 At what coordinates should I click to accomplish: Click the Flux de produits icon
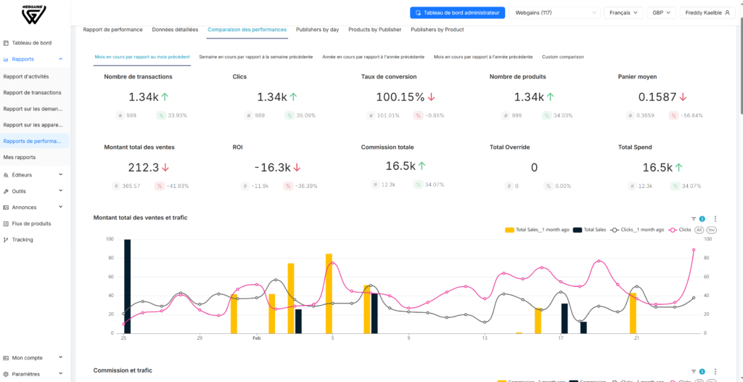(x=6, y=224)
